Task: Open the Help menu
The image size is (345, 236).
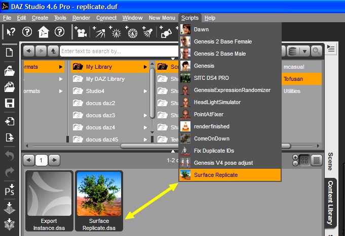Action: point(210,18)
